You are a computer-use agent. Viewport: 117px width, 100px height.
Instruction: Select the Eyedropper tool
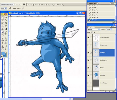[6, 46]
